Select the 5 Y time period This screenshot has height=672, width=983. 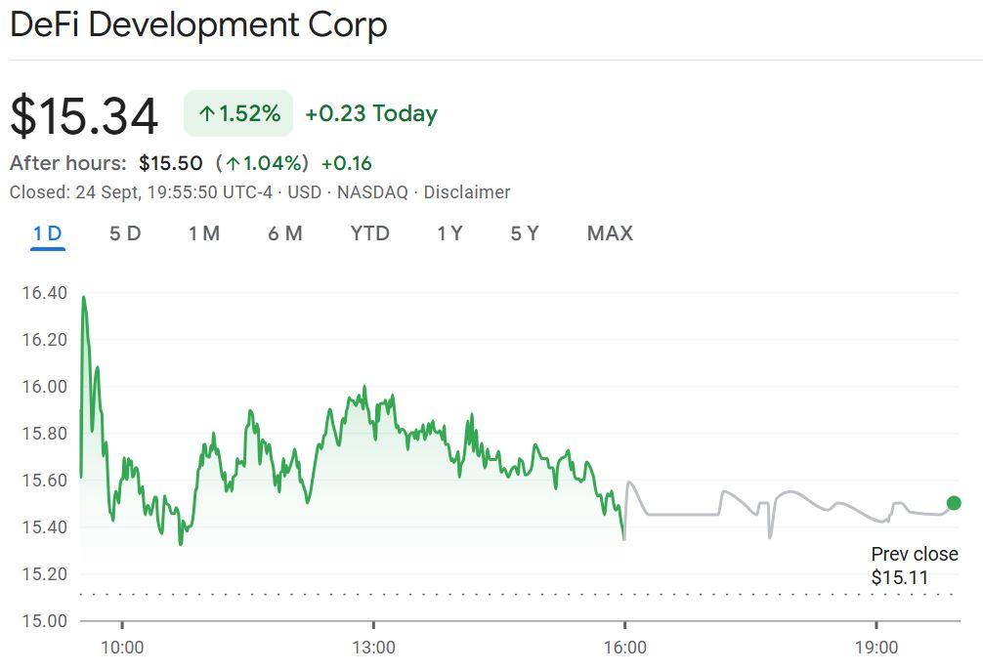click(x=525, y=233)
